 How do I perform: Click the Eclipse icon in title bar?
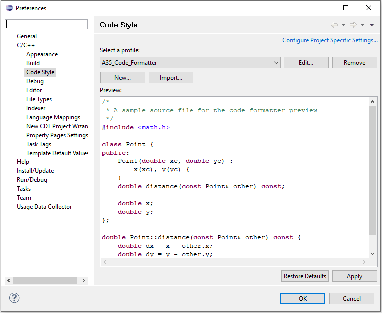click(x=9, y=8)
